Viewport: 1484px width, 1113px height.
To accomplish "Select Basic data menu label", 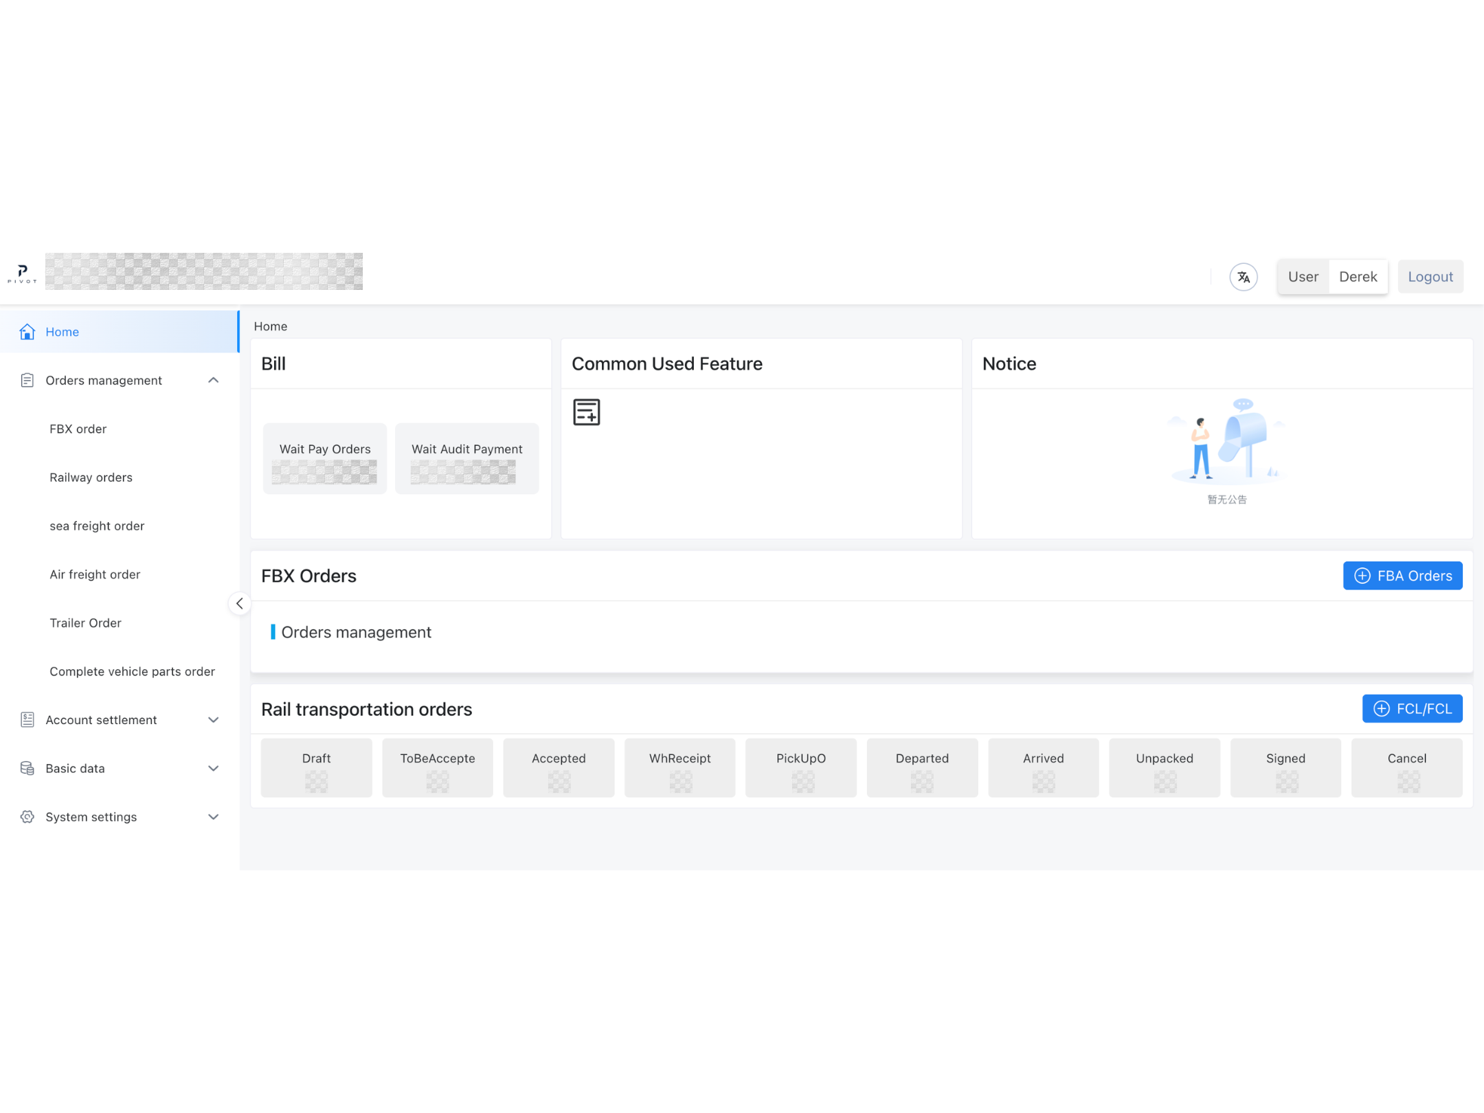I will [x=75, y=768].
